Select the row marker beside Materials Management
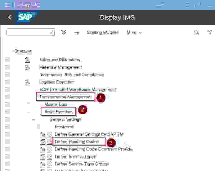The width and height of the screenshot is (215, 171). pos(7,67)
